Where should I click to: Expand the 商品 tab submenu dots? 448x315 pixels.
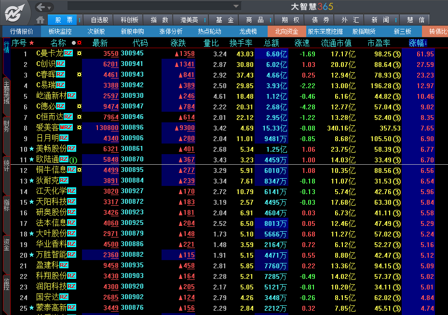(270, 20)
